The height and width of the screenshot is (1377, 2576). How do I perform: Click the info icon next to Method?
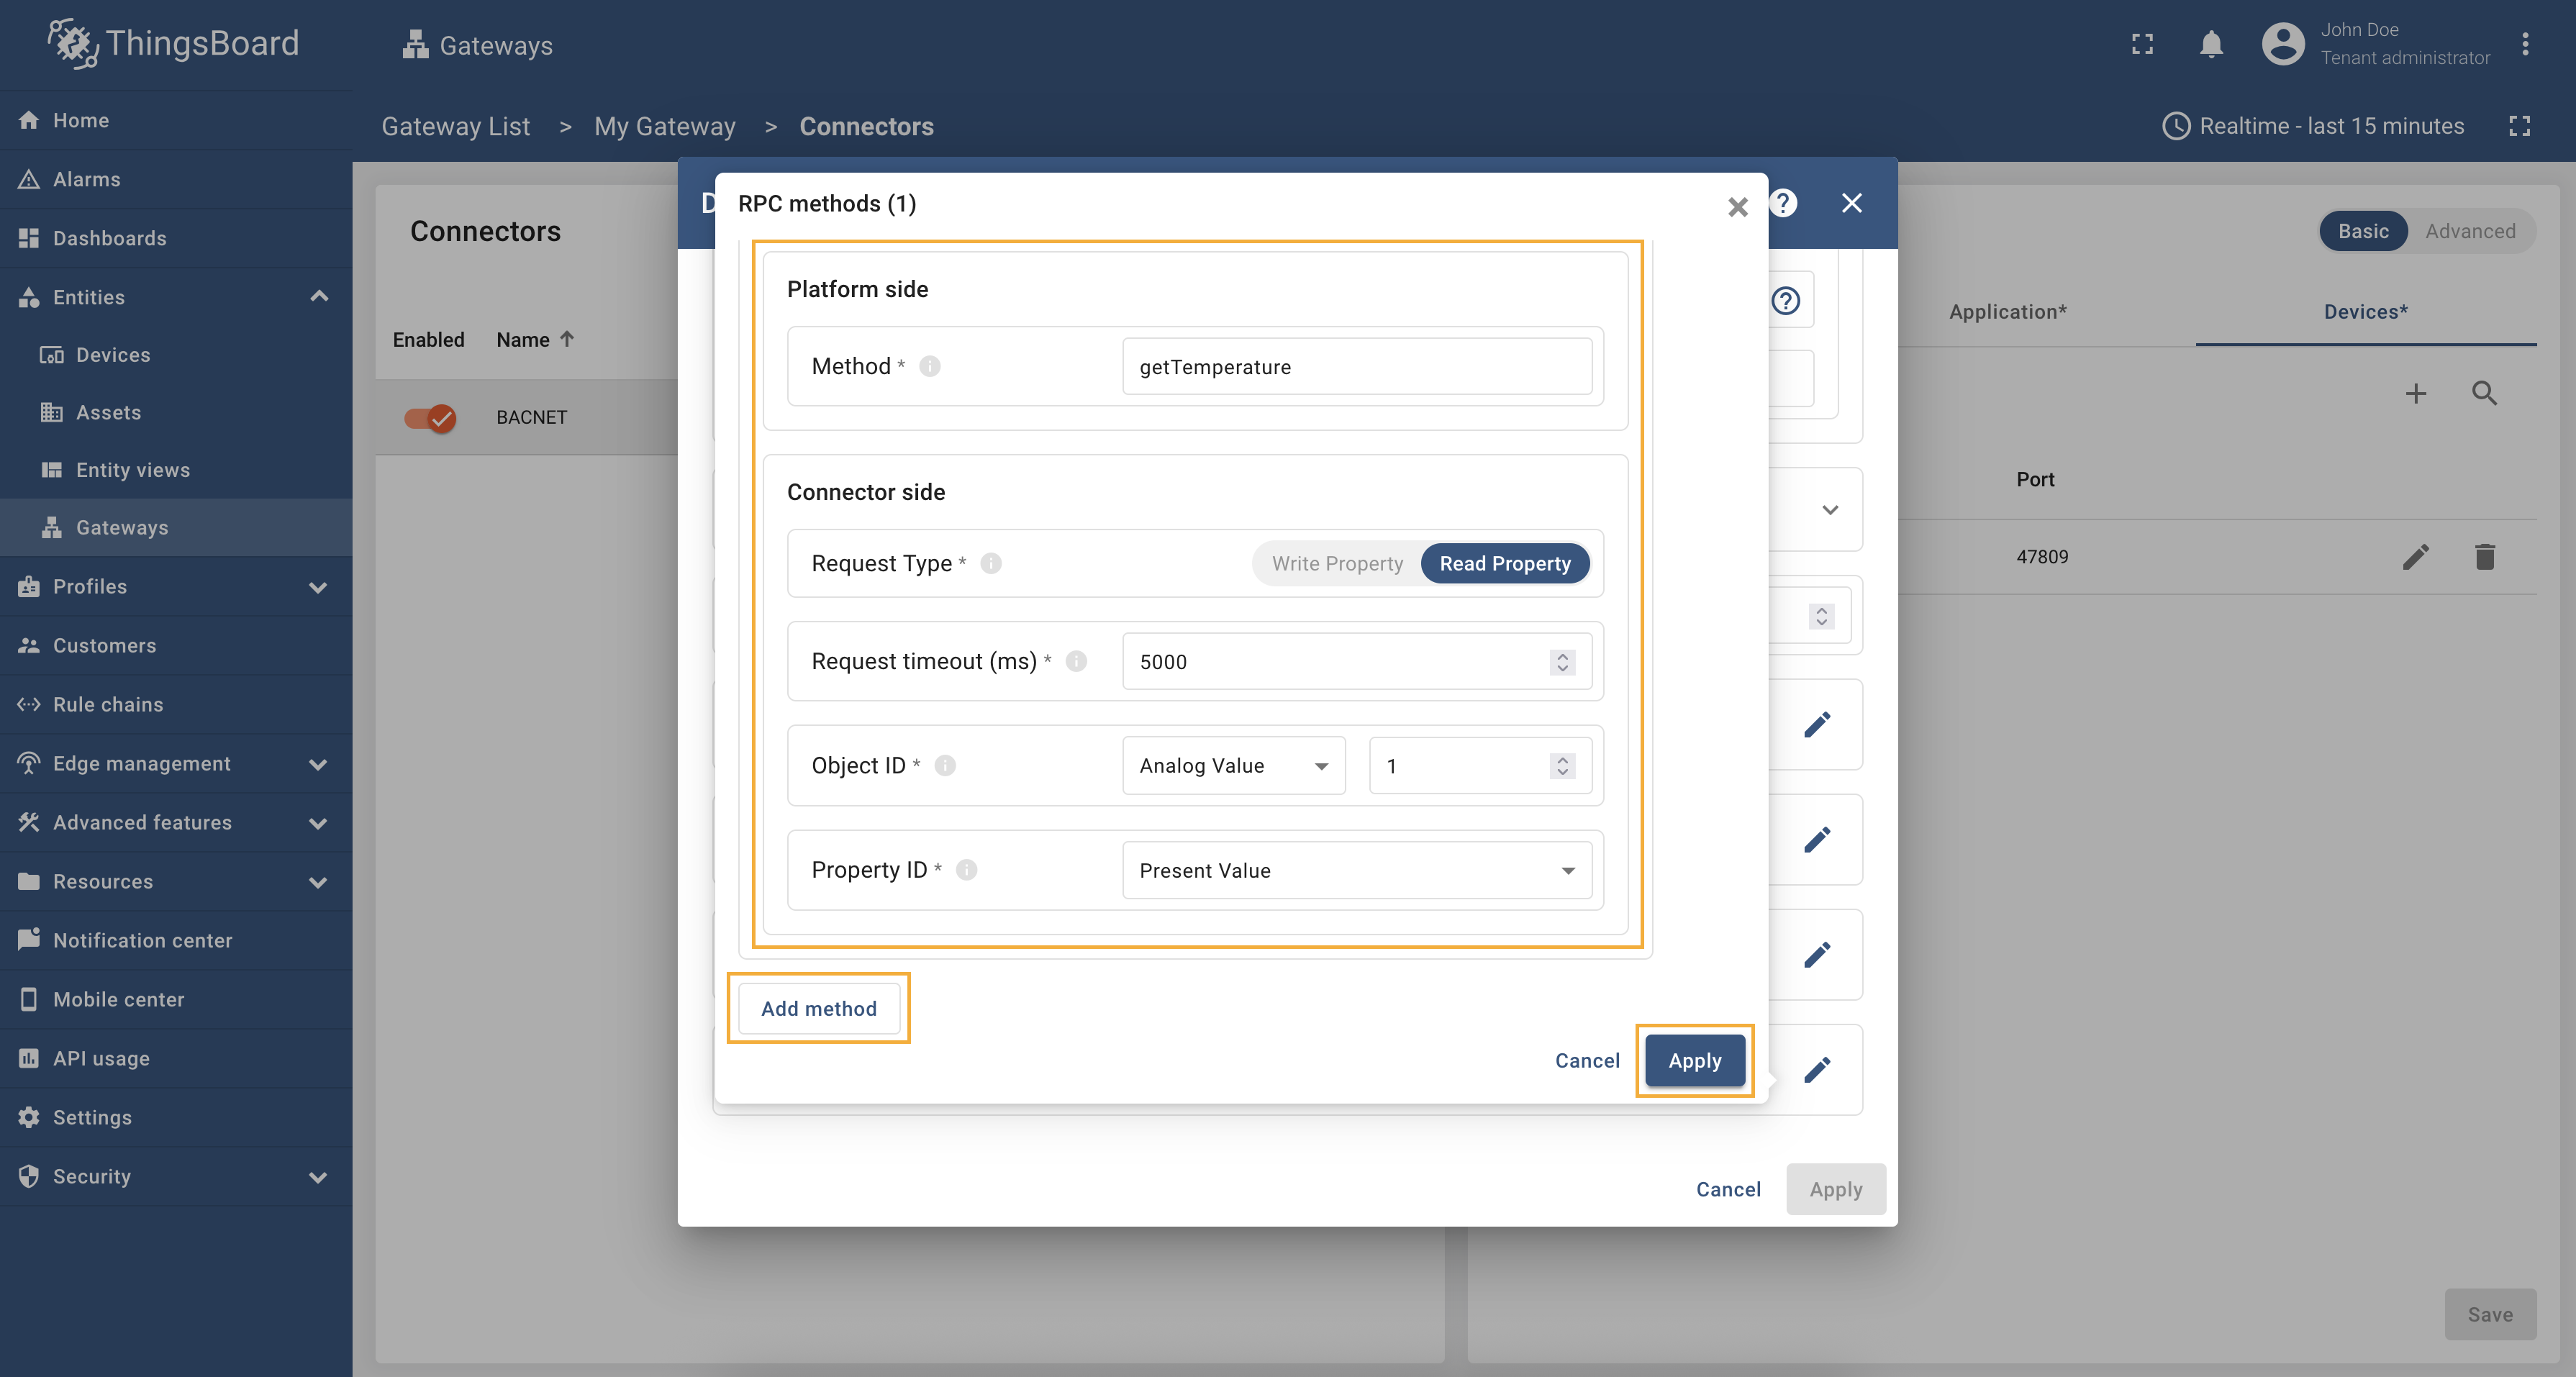[929, 366]
